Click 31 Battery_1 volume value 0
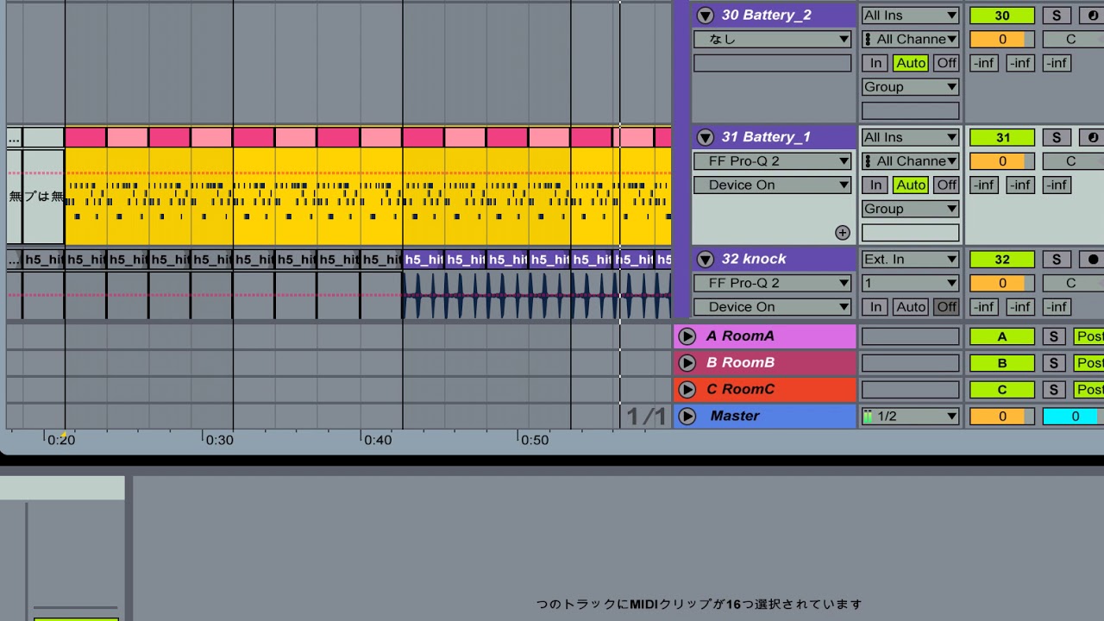Image resolution: width=1104 pixels, height=621 pixels. coord(1002,161)
